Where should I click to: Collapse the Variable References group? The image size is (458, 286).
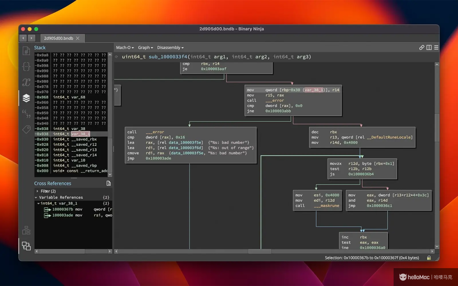36,197
